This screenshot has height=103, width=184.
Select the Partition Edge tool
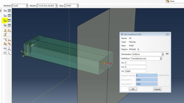coord(5,40)
